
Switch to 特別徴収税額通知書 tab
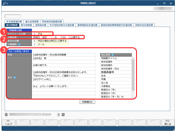coord(52,21)
